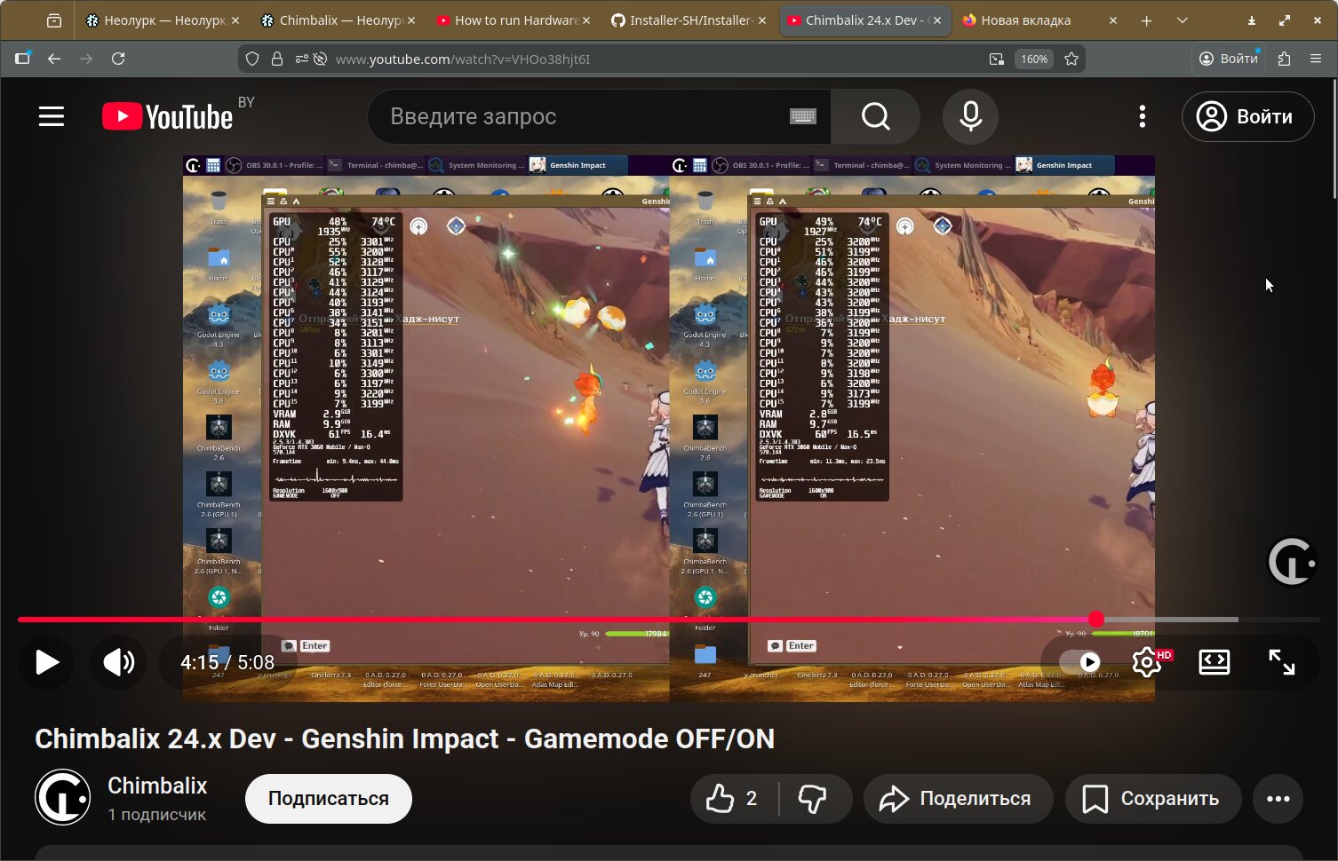Open the YouTube guide hamburger menu
Image resolution: width=1338 pixels, height=861 pixels.
pyautogui.click(x=52, y=116)
